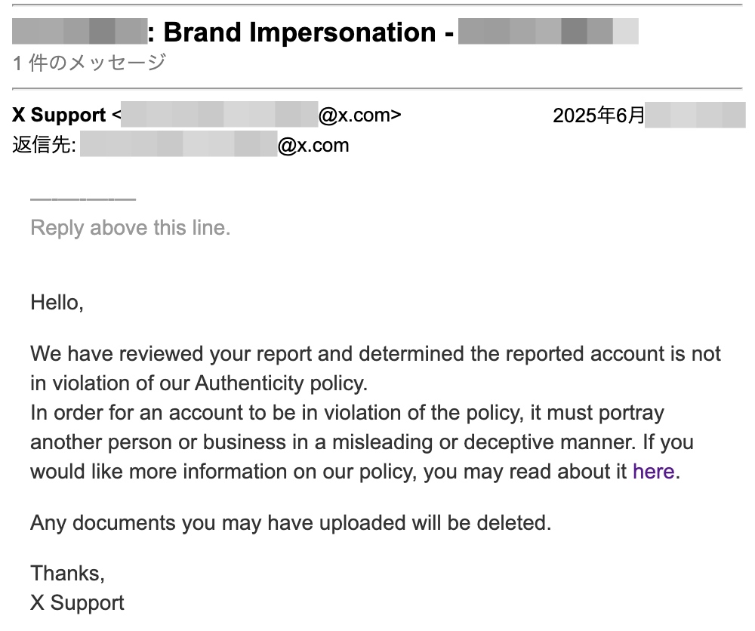Click the "X Support" signature at bottom
This screenshot has width=755, height=631.
pyautogui.click(x=77, y=602)
